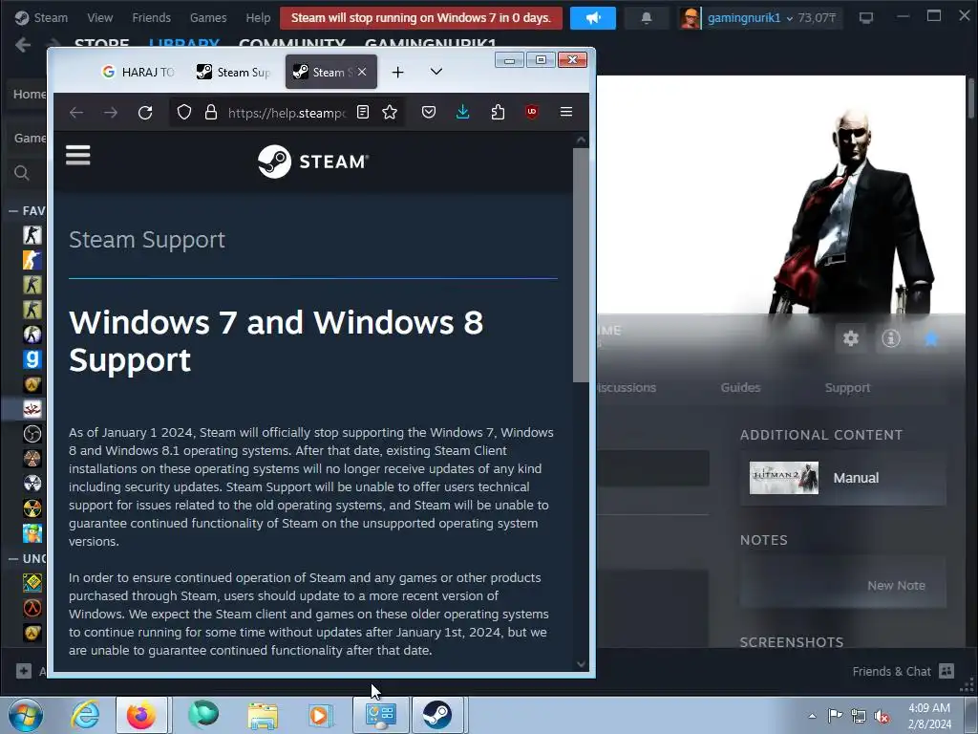The image size is (978, 734).
Task: Open the Friends menu in Steam
Action: tap(151, 17)
